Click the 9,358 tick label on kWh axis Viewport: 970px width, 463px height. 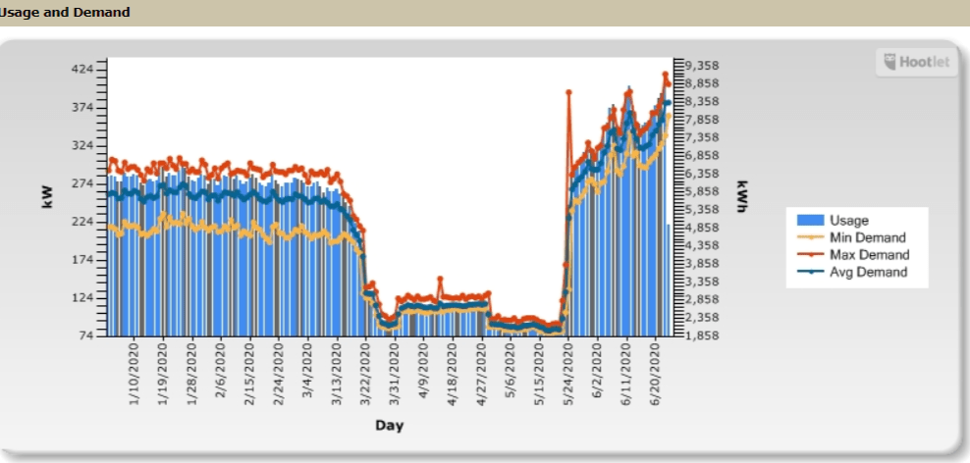tap(702, 66)
